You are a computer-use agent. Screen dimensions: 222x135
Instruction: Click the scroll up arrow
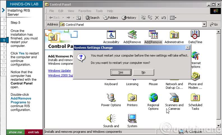[x=218, y=32]
